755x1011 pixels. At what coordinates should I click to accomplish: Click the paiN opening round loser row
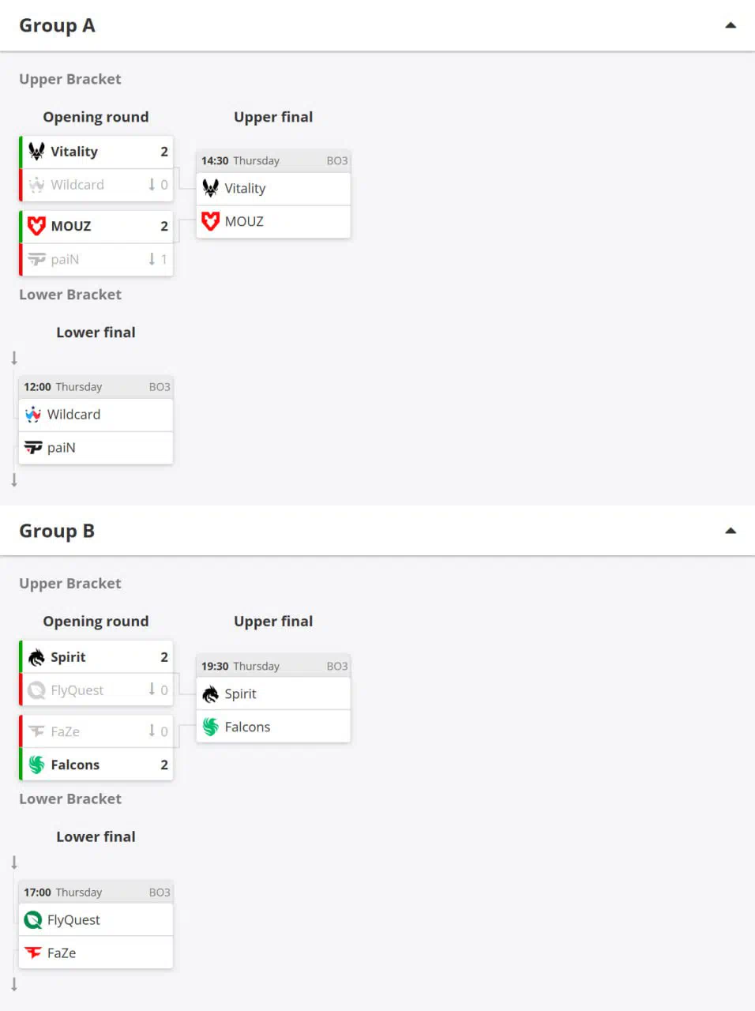tap(96, 260)
